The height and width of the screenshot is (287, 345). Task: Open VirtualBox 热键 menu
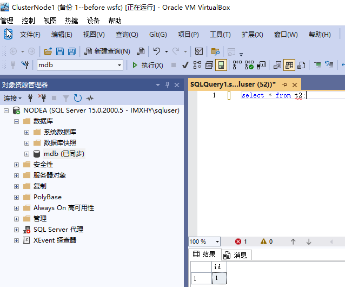pos(71,21)
